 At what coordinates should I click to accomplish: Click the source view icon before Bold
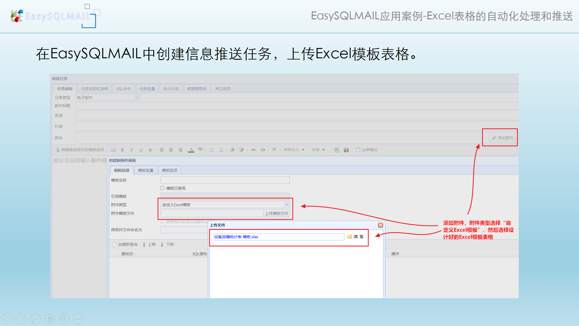click(x=113, y=150)
